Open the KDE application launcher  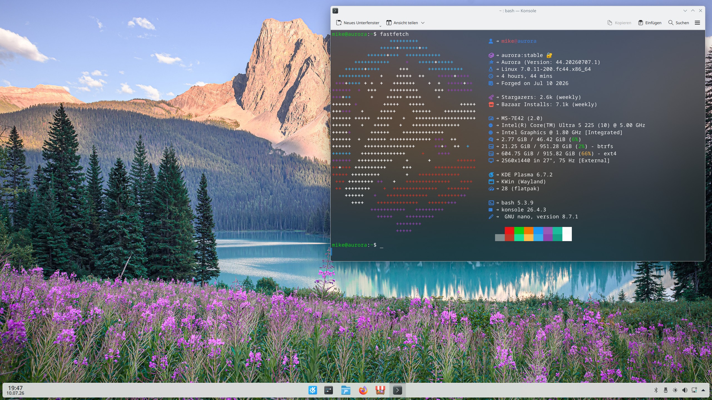coord(313,390)
